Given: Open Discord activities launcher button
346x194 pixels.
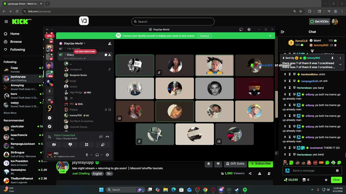Looking at the screenshot, I should click(86, 145).
